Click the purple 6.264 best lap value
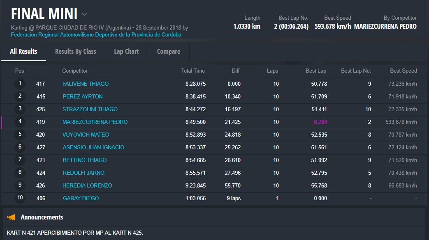Screen dimensions: 429x240 pyautogui.click(x=320, y=122)
